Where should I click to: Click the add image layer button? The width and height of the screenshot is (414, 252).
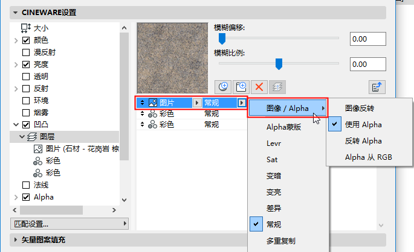[241, 87]
